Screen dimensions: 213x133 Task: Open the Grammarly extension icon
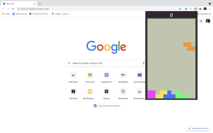[x=186, y=9]
